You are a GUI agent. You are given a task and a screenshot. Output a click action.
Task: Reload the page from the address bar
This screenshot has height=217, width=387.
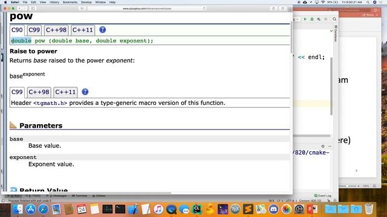point(204,8)
